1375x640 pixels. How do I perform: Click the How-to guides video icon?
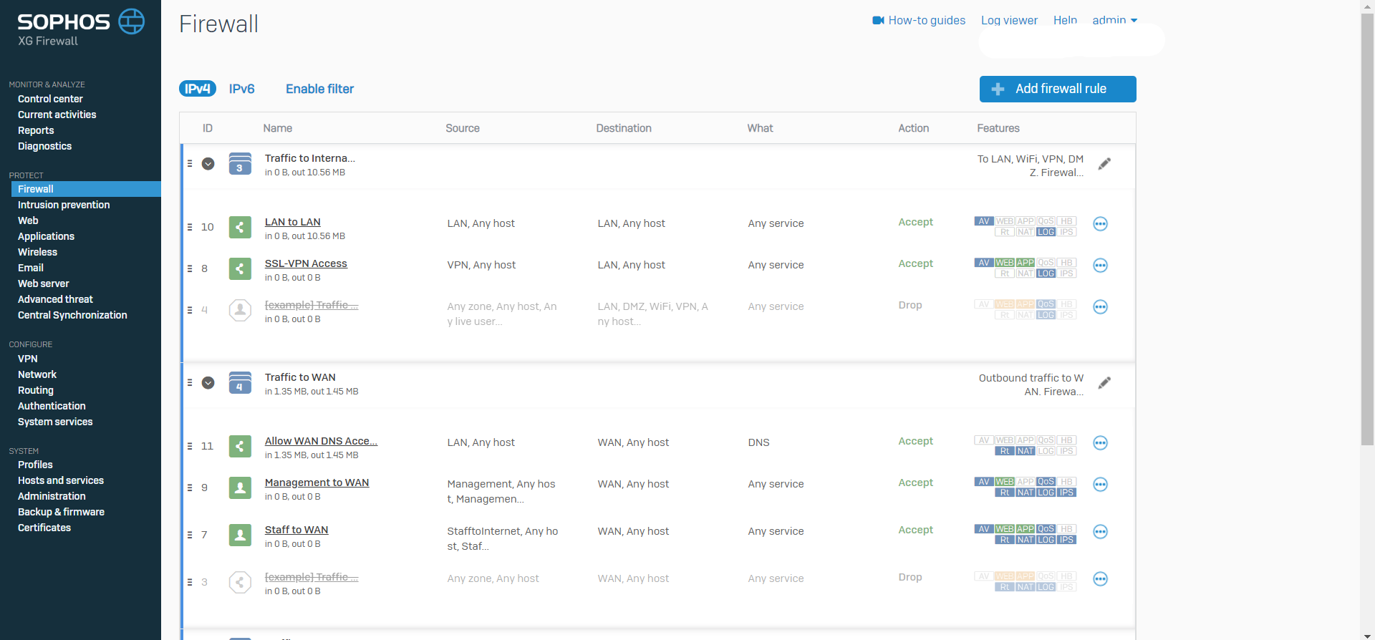[878, 20]
